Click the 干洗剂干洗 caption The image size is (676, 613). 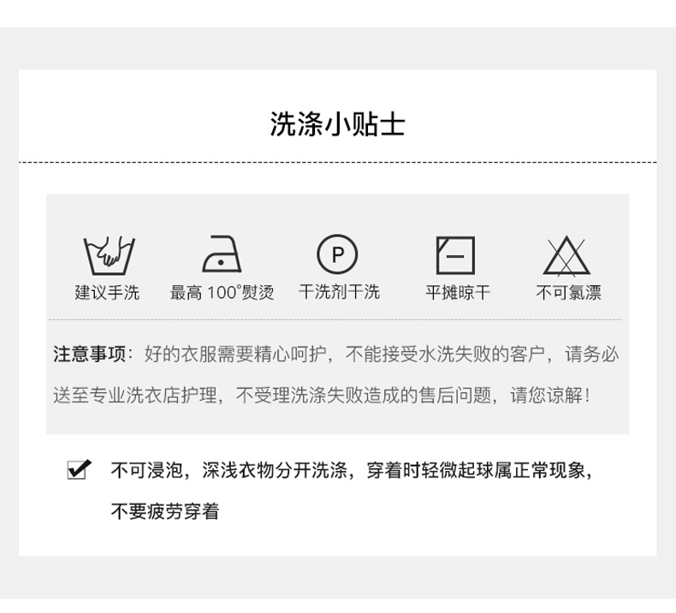pos(340,292)
